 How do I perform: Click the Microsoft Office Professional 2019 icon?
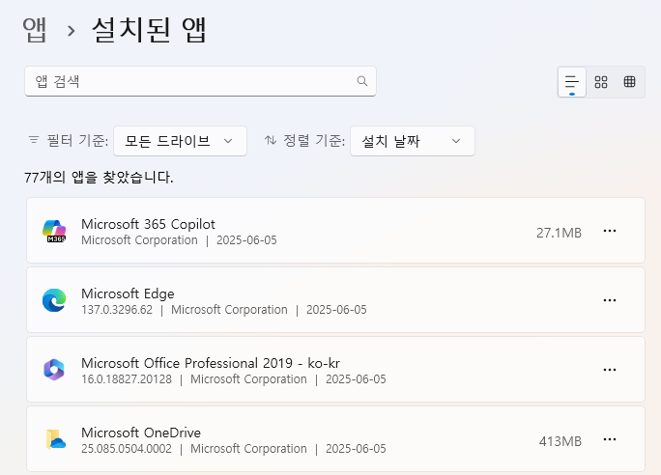[54, 370]
